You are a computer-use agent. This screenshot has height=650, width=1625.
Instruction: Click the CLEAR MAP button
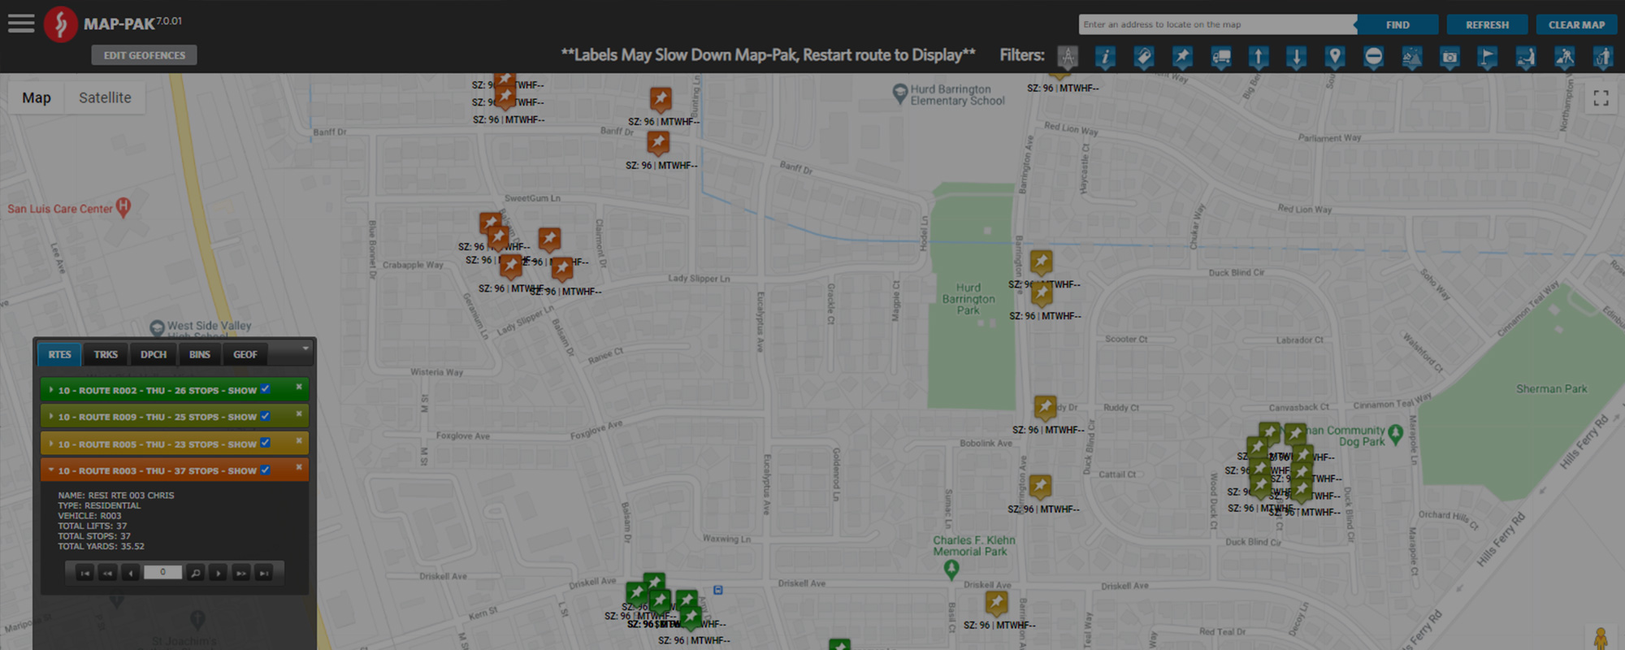coord(1576,25)
